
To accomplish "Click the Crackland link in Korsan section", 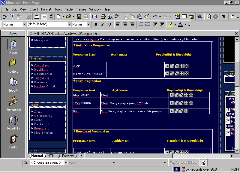I will (42, 65).
